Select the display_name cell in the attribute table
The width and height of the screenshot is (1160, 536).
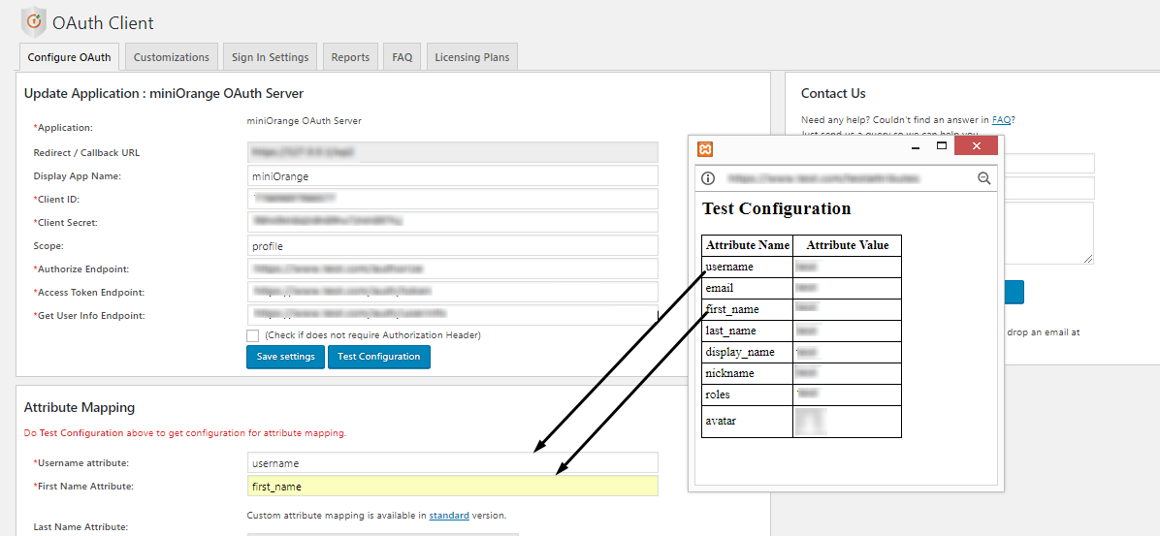(x=747, y=352)
